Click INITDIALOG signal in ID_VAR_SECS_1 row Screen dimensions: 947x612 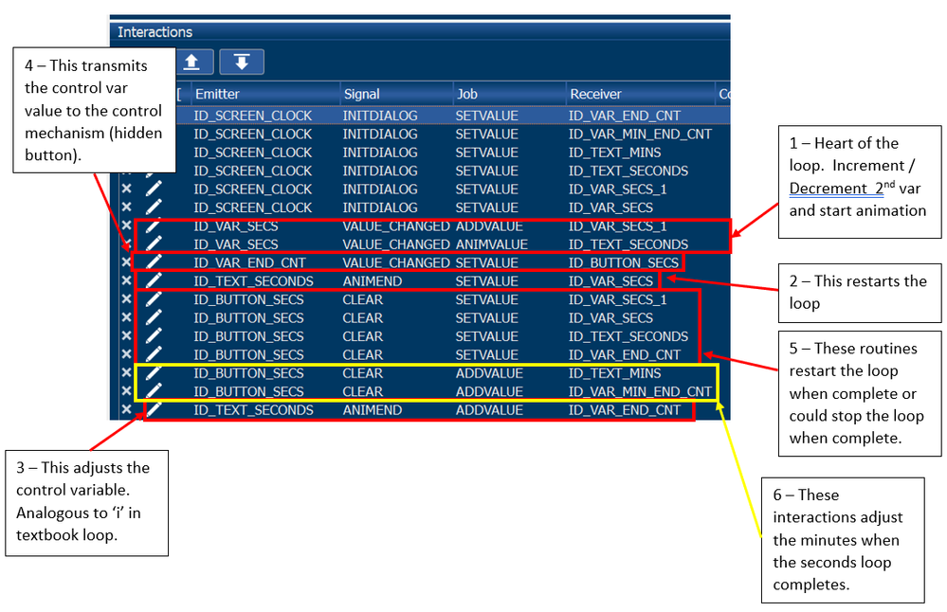[x=380, y=189]
